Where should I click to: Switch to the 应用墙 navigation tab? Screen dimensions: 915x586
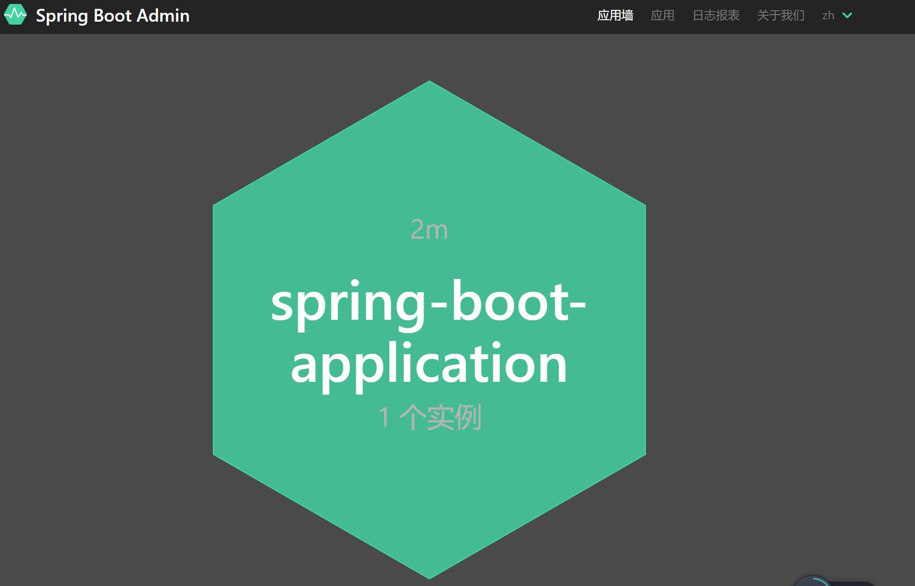[x=615, y=16]
